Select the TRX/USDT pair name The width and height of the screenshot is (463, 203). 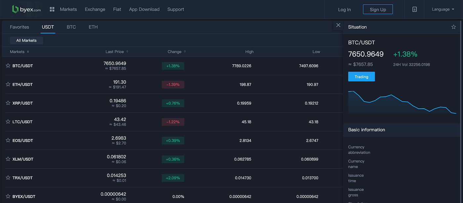coord(22,178)
